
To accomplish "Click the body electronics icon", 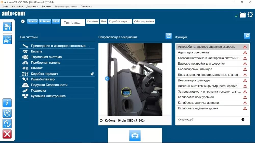I will coord(25,96).
